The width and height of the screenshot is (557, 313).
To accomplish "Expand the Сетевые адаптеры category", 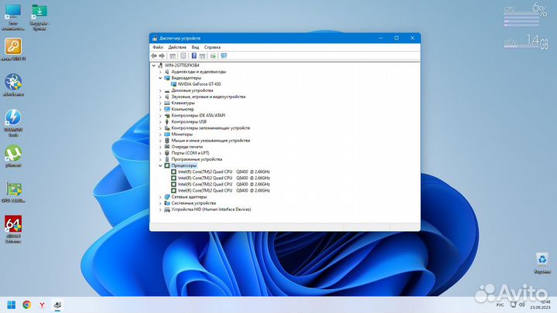I will point(160,197).
